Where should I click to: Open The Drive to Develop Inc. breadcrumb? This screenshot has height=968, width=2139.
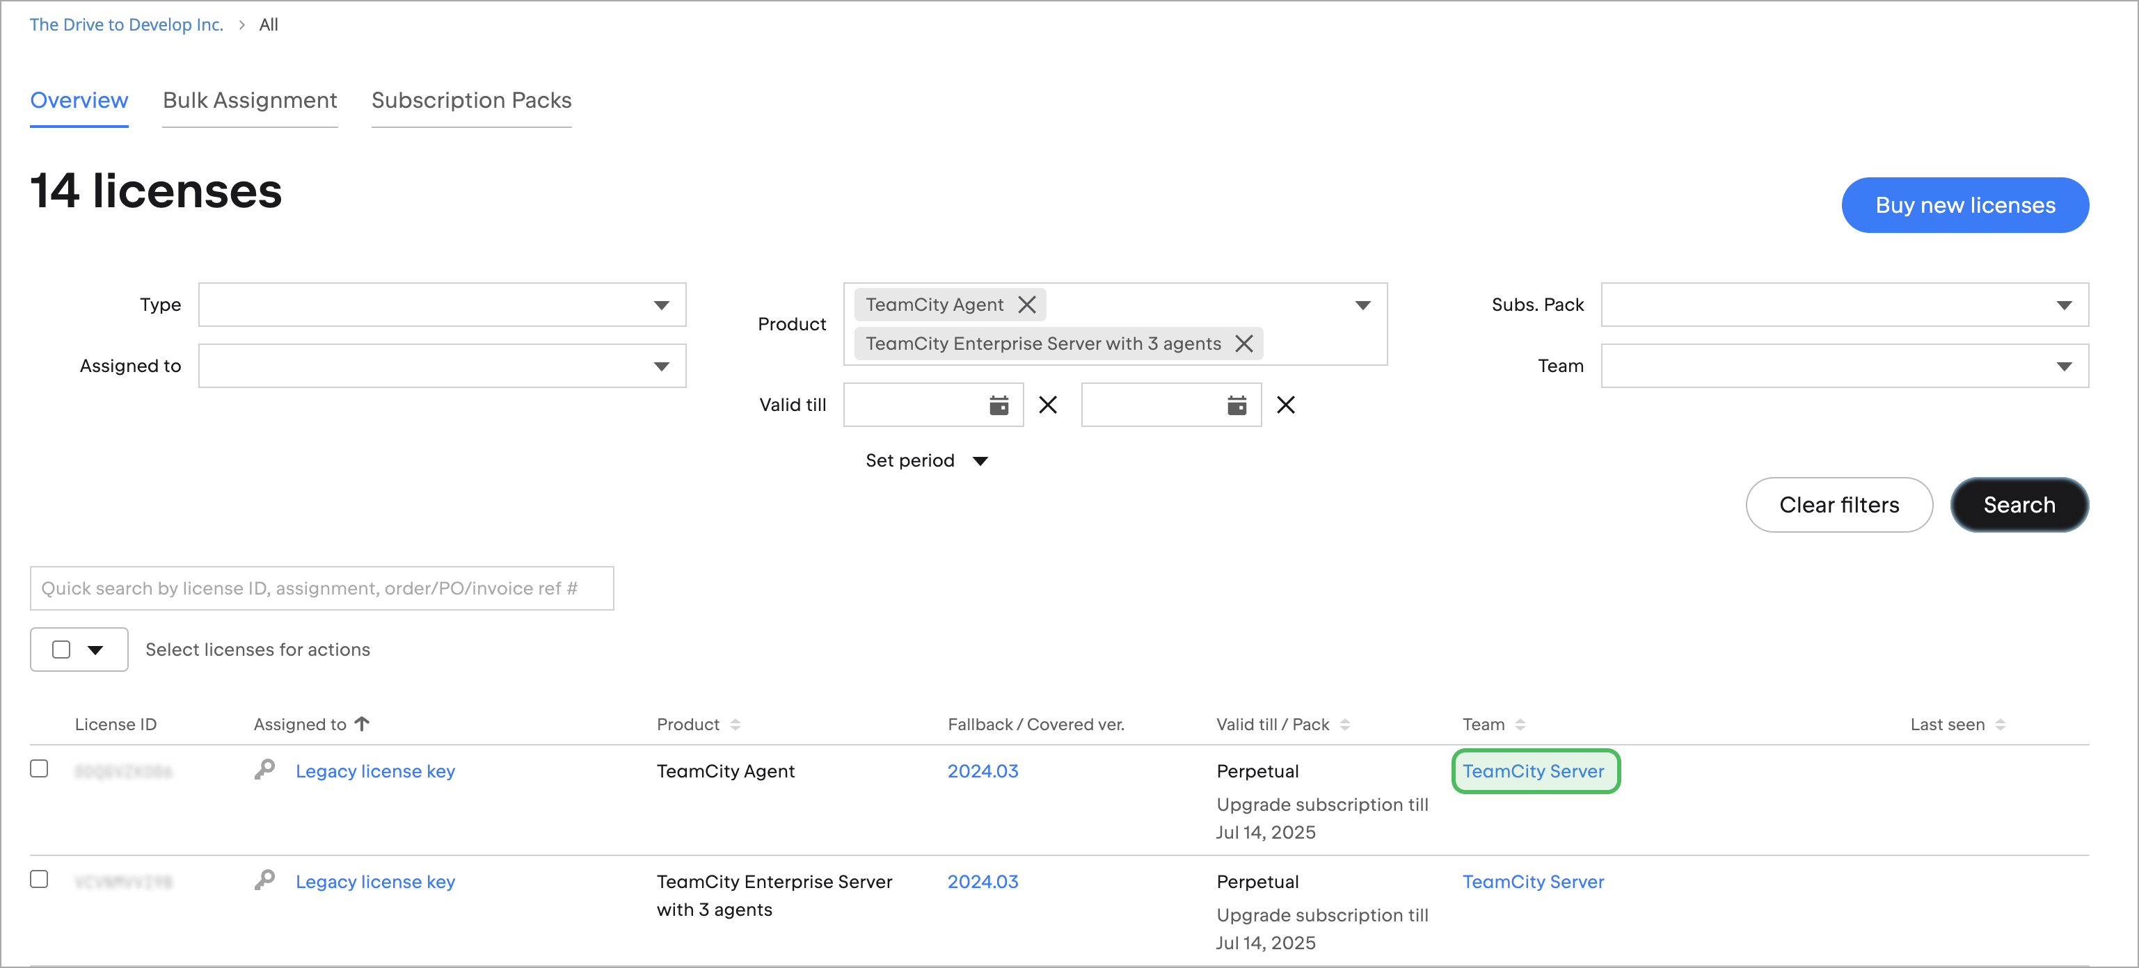pyautogui.click(x=126, y=25)
